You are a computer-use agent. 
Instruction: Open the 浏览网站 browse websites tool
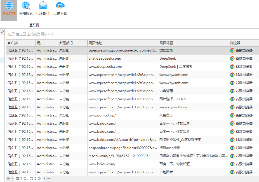[9, 10]
